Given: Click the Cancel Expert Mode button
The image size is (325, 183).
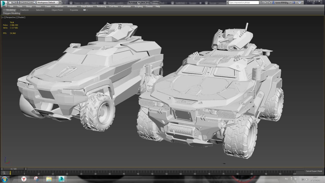Looking at the screenshot, I should tap(314, 171).
